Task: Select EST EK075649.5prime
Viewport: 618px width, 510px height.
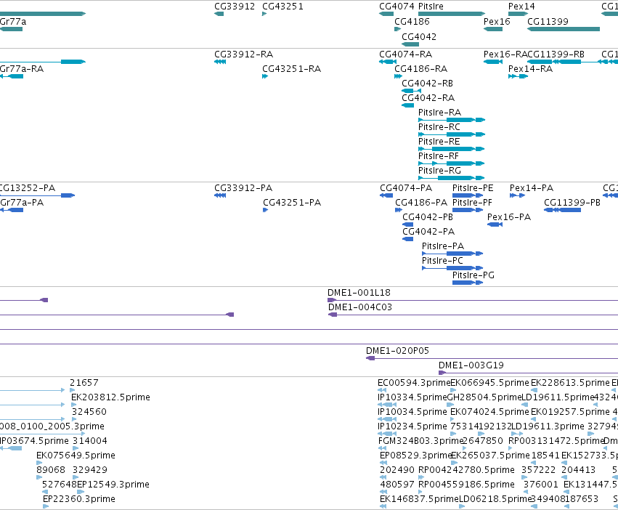Action: click(76, 456)
